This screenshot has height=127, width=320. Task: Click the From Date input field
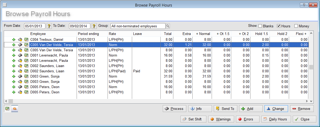(35, 26)
